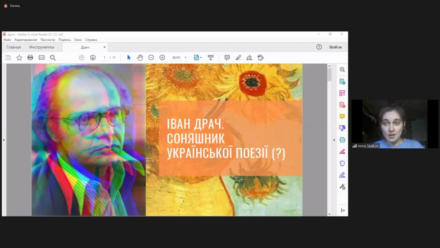Open the Comment tool in the right panel
This screenshot has width=440, height=248.
[342, 116]
